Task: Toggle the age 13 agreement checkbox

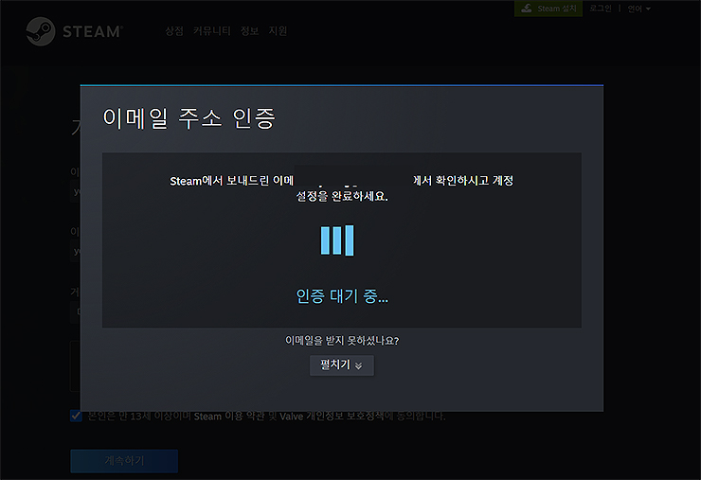Action: pyautogui.click(x=76, y=416)
